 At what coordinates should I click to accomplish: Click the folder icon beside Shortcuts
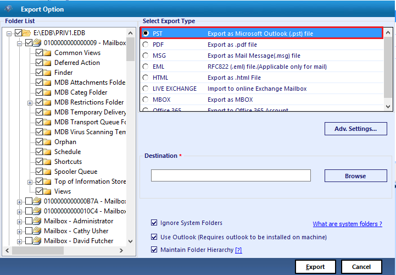pyautogui.click(x=47, y=161)
